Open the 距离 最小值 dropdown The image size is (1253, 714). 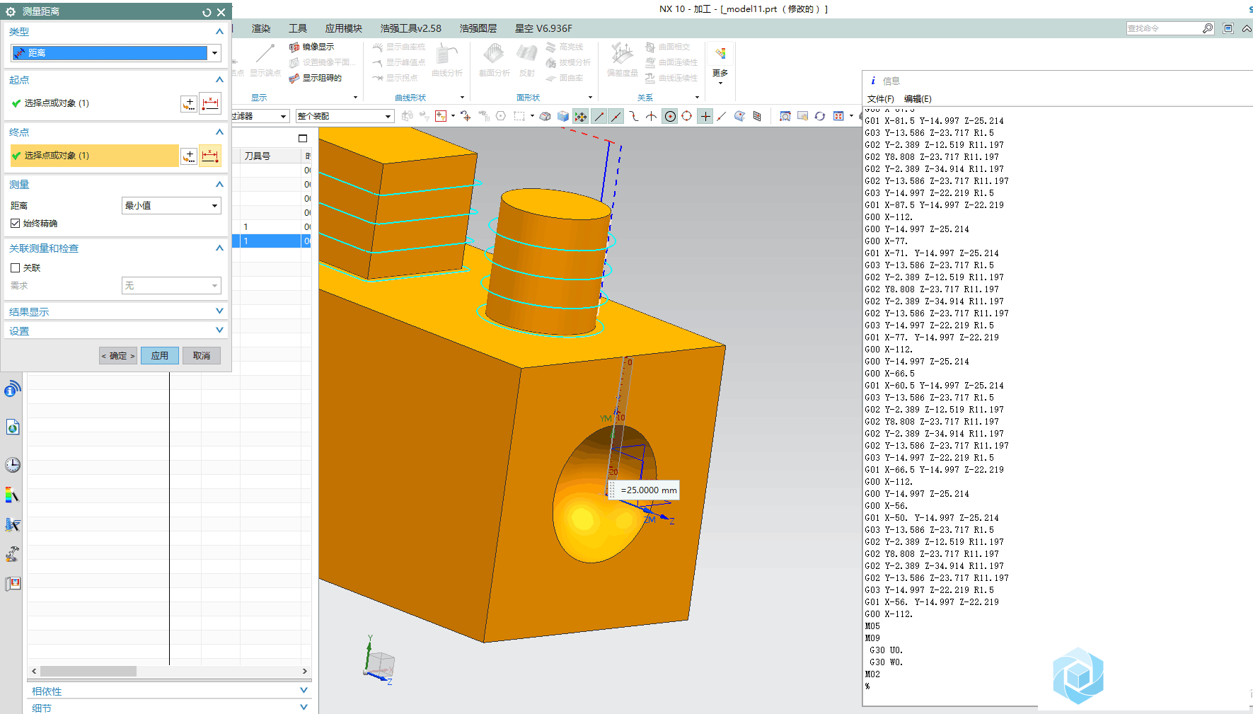171,206
